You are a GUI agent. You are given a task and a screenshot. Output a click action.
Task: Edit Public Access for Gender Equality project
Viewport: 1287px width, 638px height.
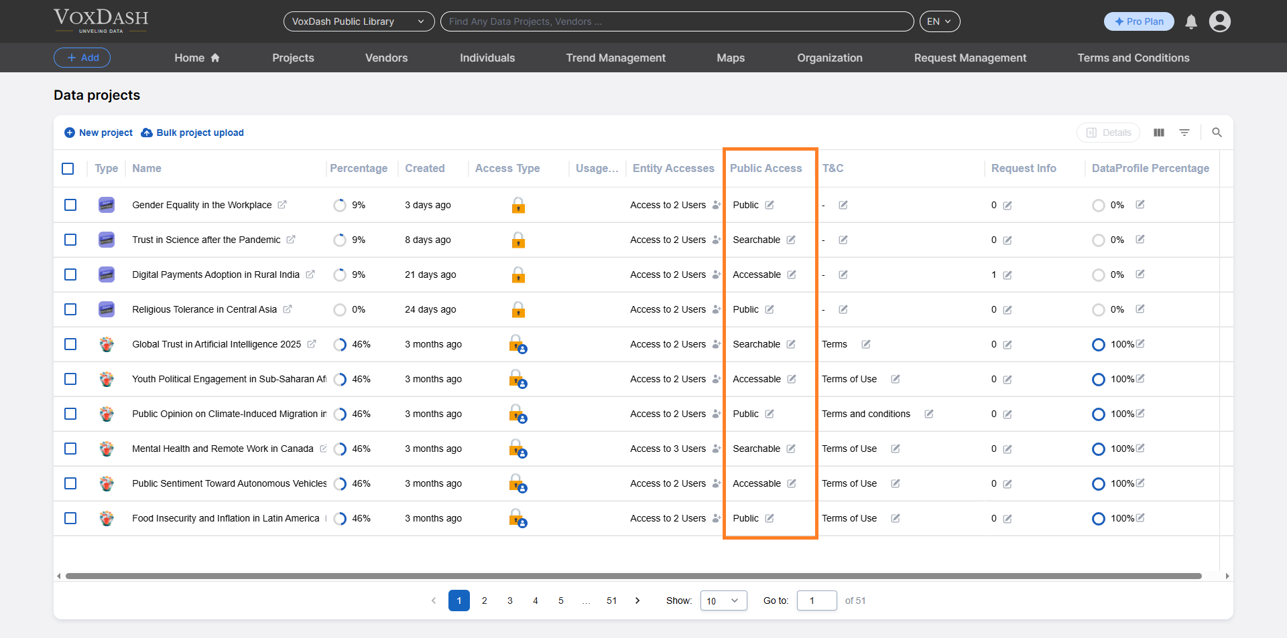click(x=770, y=205)
